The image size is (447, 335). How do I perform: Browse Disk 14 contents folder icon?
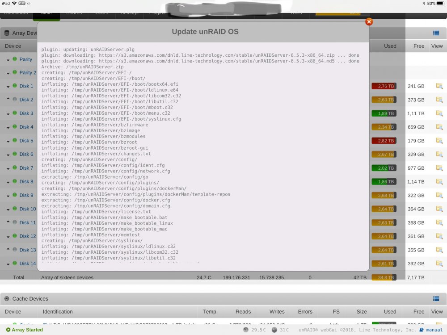point(439,264)
